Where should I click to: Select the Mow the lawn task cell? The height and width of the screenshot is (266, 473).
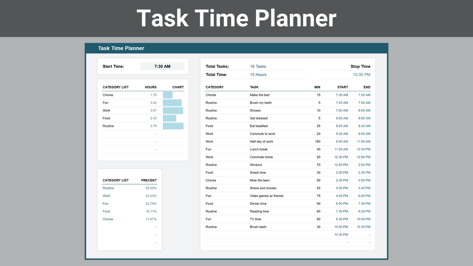(x=260, y=180)
